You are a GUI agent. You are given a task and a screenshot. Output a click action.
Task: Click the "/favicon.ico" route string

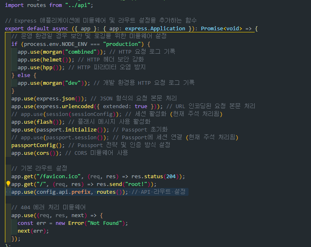58,176
